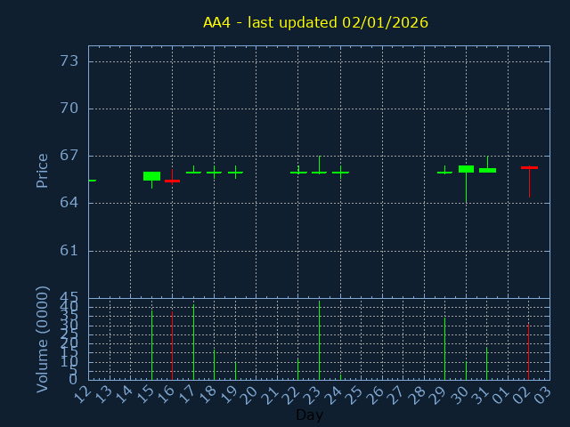
Task: Click the day 23 candlestick with tall wick
Action: 319,171
